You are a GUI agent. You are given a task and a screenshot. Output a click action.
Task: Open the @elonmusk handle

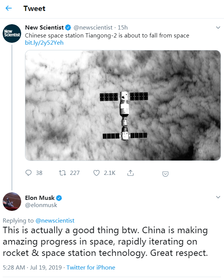click(41, 205)
